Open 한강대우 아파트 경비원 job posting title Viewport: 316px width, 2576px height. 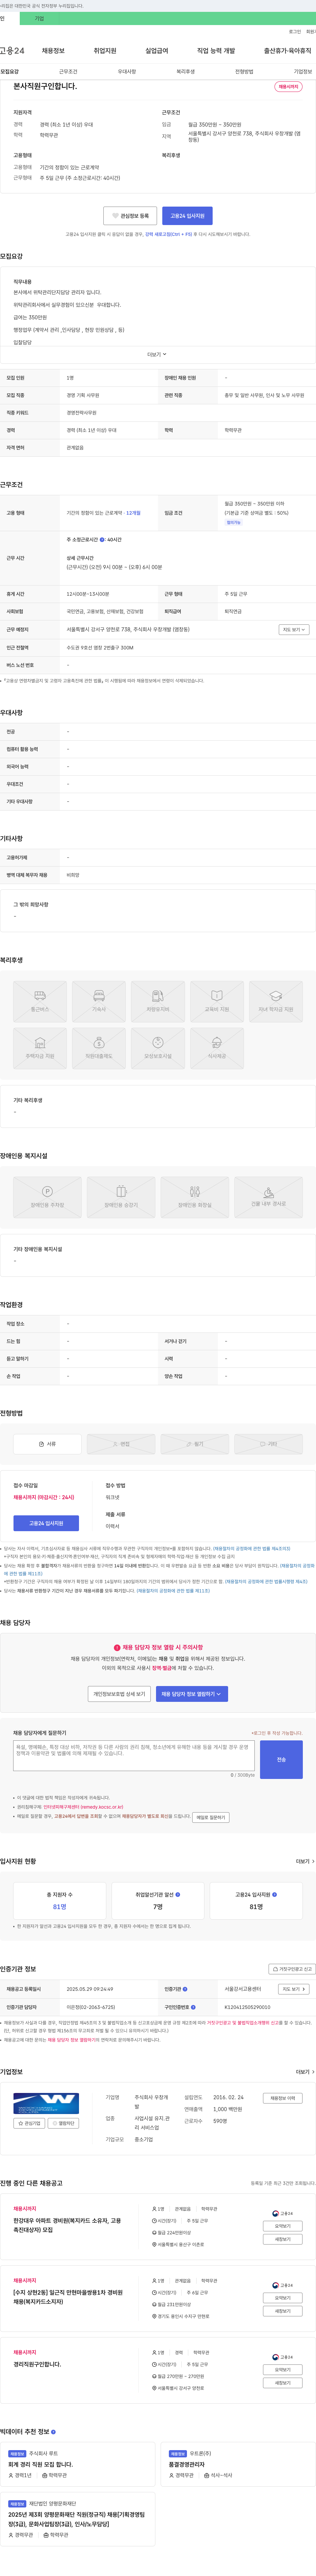click(x=67, y=2225)
